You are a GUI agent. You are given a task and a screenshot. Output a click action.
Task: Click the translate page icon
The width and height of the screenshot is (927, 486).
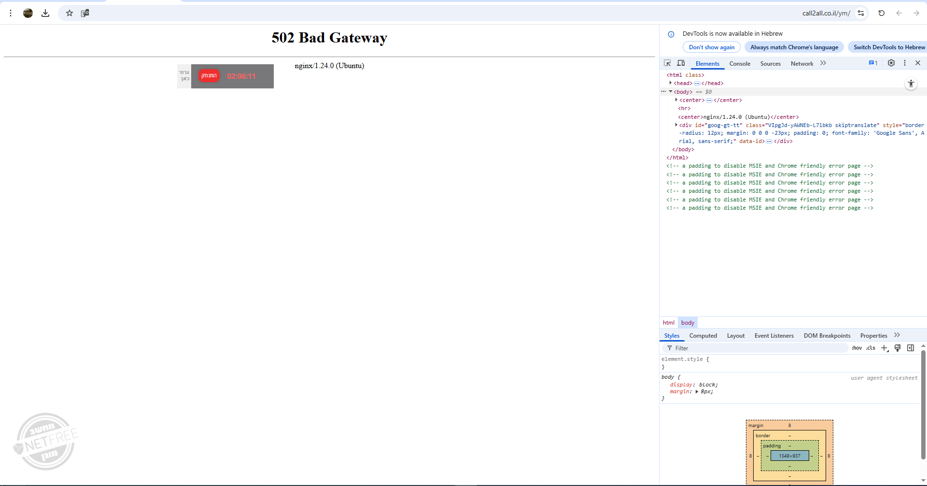pyautogui.click(x=85, y=13)
